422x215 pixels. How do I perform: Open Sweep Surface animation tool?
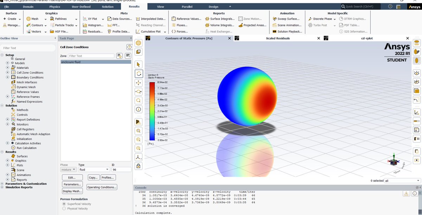point(286,19)
